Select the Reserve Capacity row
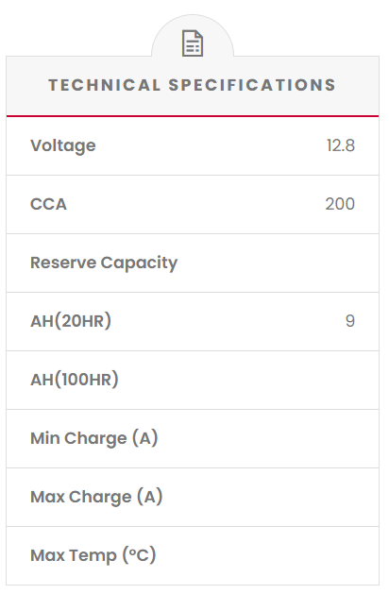The width and height of the screenshot is (389, 611). click(x=193, y=263)
